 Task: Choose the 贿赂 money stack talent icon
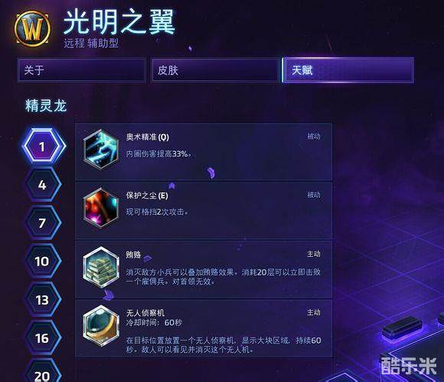click(x=101, y=267)
